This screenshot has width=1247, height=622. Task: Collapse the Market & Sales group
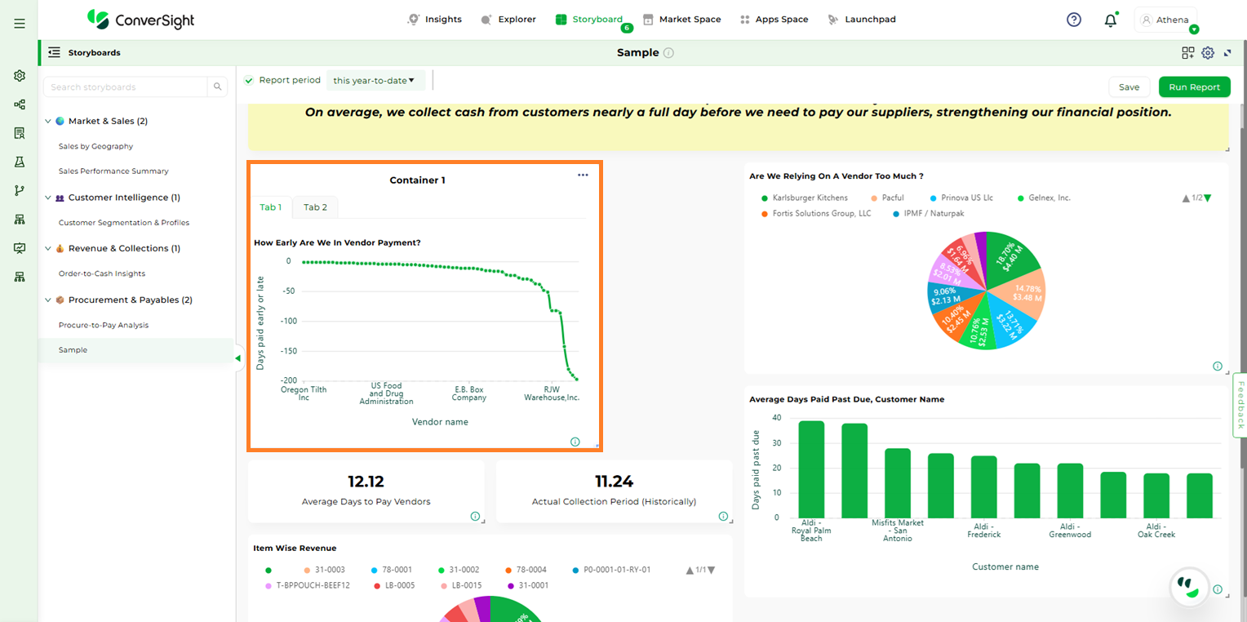pyautogui.click(x=47, y=122)
